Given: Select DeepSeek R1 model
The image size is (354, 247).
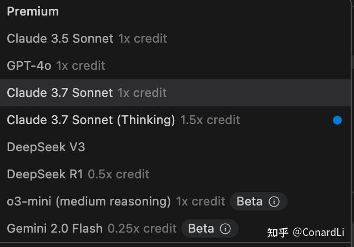Looking at the screenshot, I should [45, 174].
